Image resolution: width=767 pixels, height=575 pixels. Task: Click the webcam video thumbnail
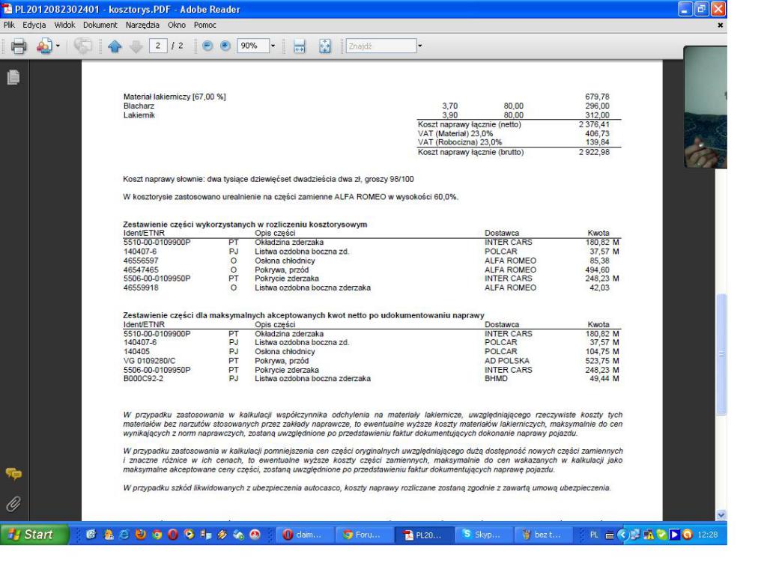click(705, 107)
